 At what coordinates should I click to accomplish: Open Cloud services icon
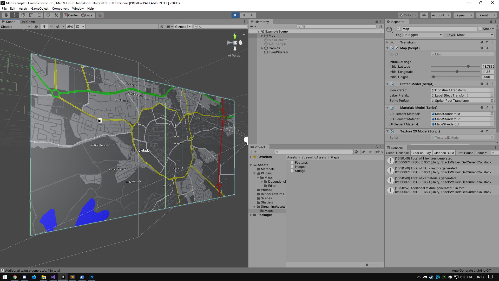424,15
